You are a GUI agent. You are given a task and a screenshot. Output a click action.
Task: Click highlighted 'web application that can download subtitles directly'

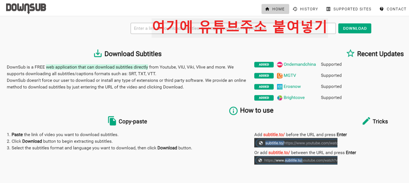click(97, 67)
